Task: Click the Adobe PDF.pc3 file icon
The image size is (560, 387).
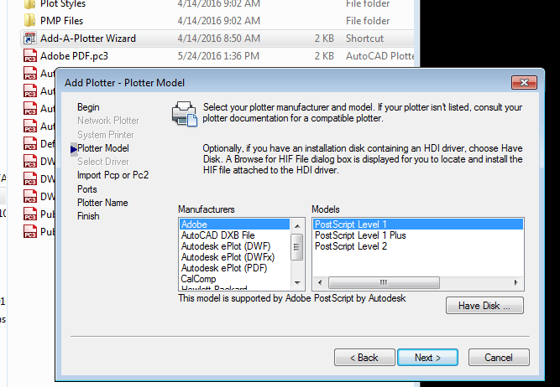Action: [x=30, y=56]
